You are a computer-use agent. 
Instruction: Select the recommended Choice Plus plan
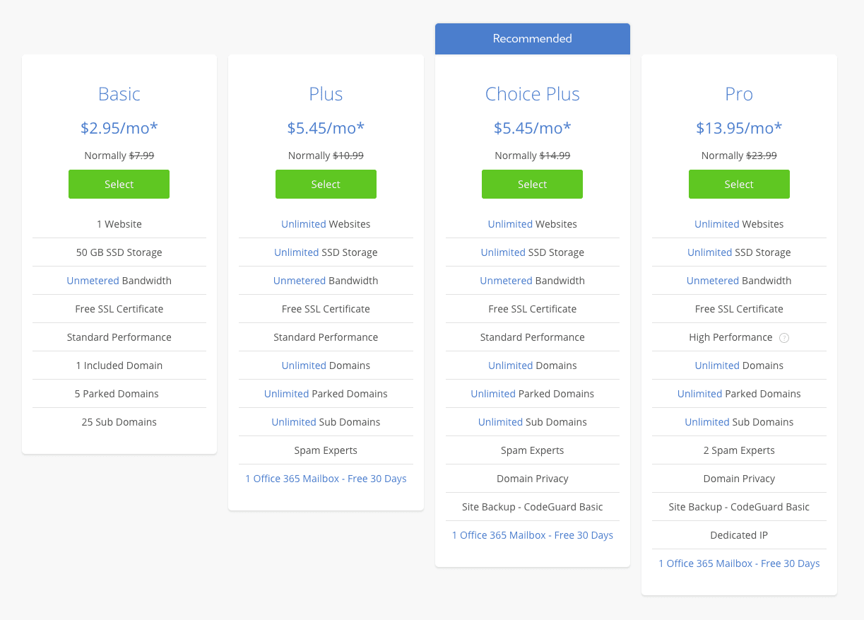pyautogui.click(x=532, y=184)
